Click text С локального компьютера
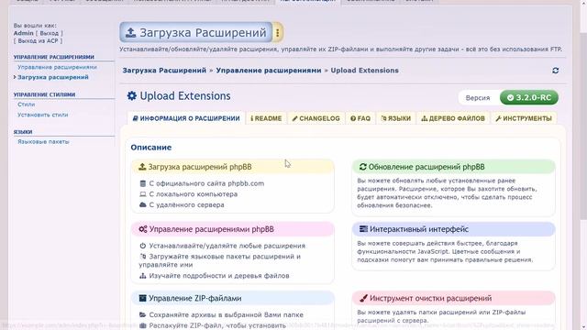Image resolution: width=587 pixels, height=330 pixels. pos(194,194)
